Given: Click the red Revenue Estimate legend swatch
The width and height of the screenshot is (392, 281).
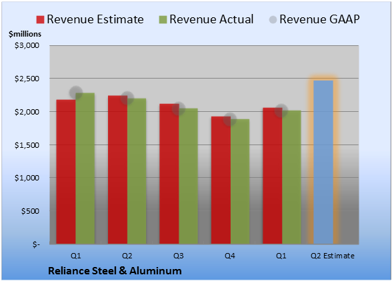Looking at the screenshot, I should (40, 19).
